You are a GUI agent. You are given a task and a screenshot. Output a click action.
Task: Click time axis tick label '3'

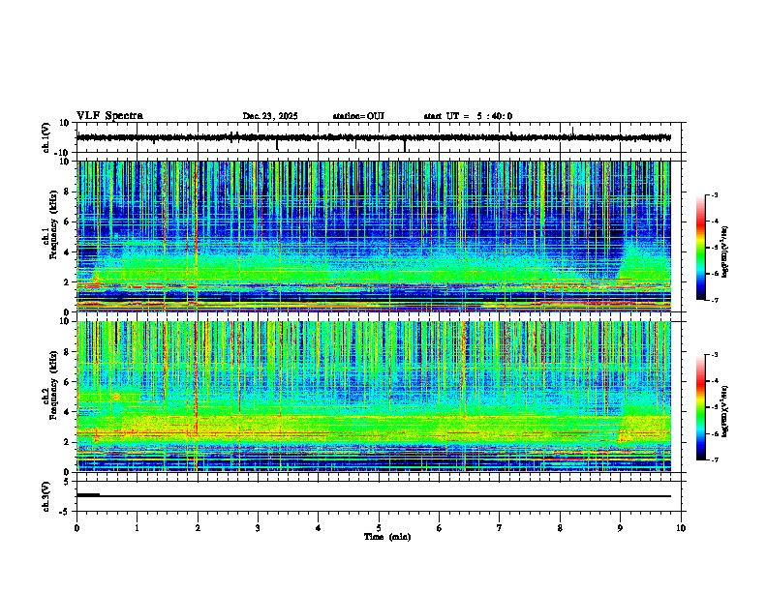258,528
